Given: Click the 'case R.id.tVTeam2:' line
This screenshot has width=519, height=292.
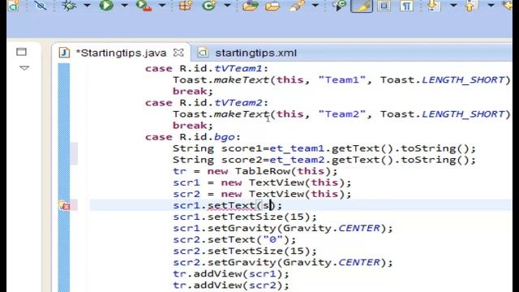Looking at the screenshot, I should coord(207,103).
